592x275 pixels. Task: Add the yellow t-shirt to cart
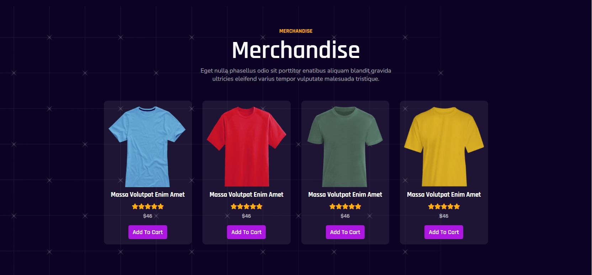pyautogui.click(x=444, y=232)
